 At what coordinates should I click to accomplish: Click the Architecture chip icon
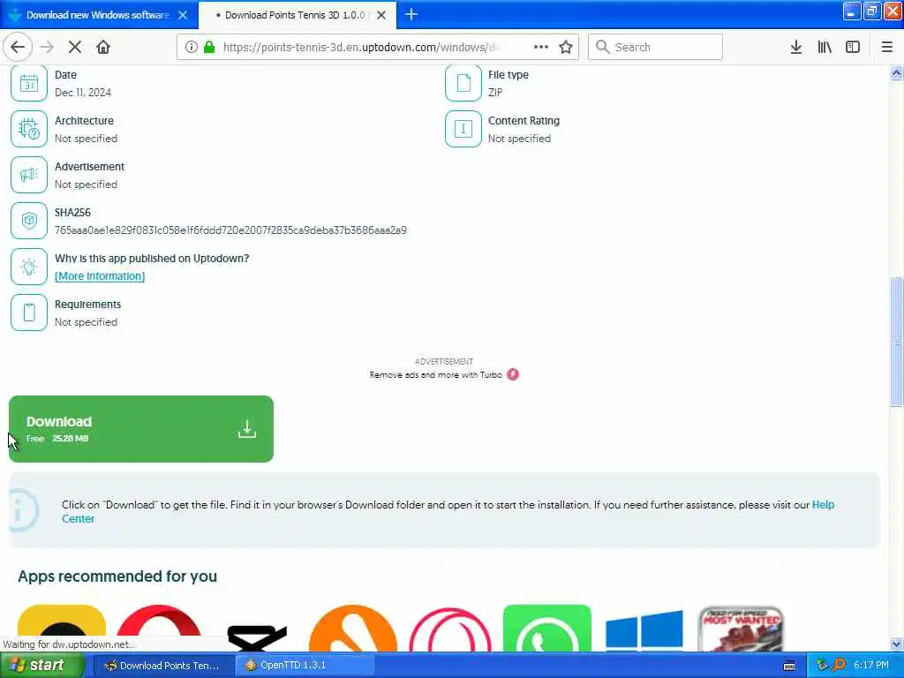[x=29, y=129]
